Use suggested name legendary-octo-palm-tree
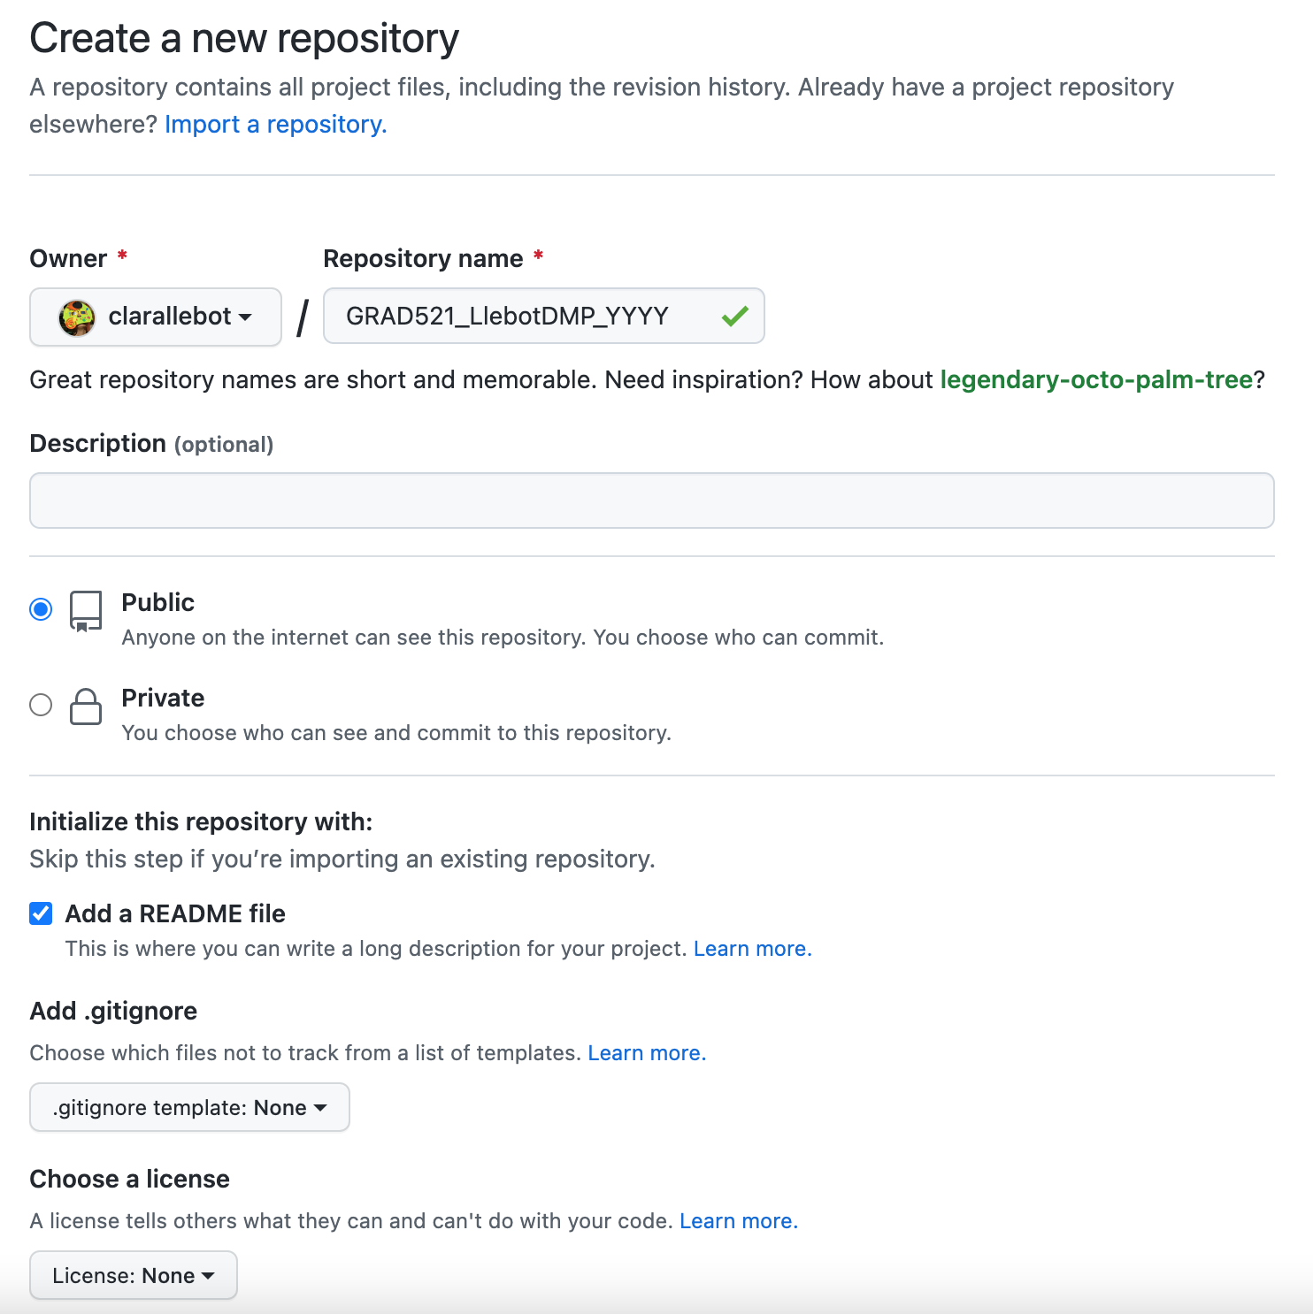 [x=1095, y=379]
